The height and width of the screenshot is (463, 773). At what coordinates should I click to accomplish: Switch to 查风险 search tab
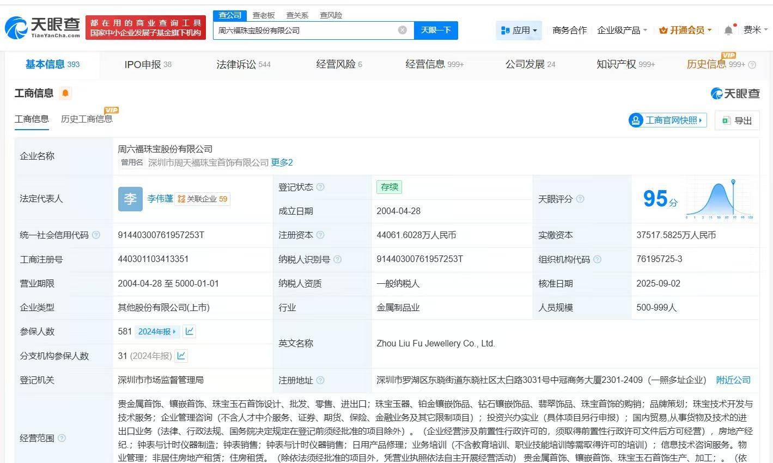(x=331, y=15)
